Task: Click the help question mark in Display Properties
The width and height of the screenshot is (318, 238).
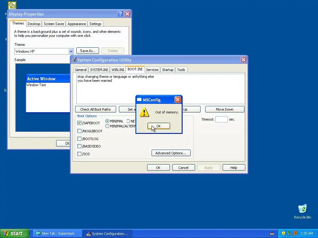Action: click(120, 14)
